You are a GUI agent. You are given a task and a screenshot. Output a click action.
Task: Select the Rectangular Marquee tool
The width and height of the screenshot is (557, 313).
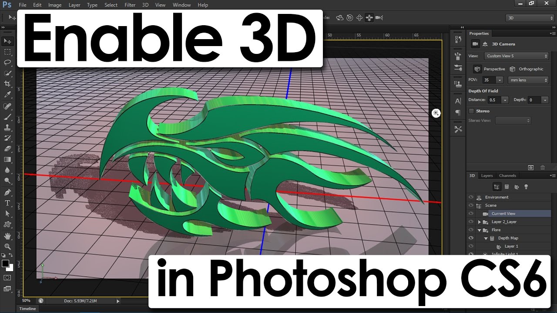click(x=7, y=52)
